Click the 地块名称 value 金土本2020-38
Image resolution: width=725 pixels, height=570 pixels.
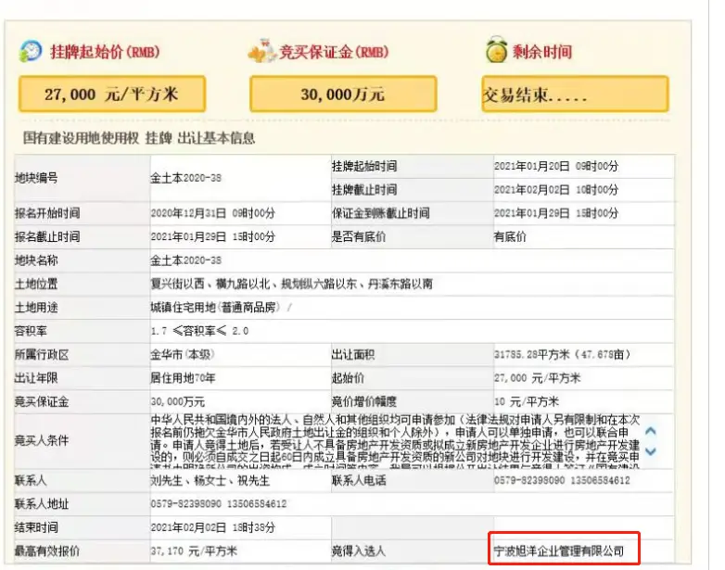click(x=185, y=260)
